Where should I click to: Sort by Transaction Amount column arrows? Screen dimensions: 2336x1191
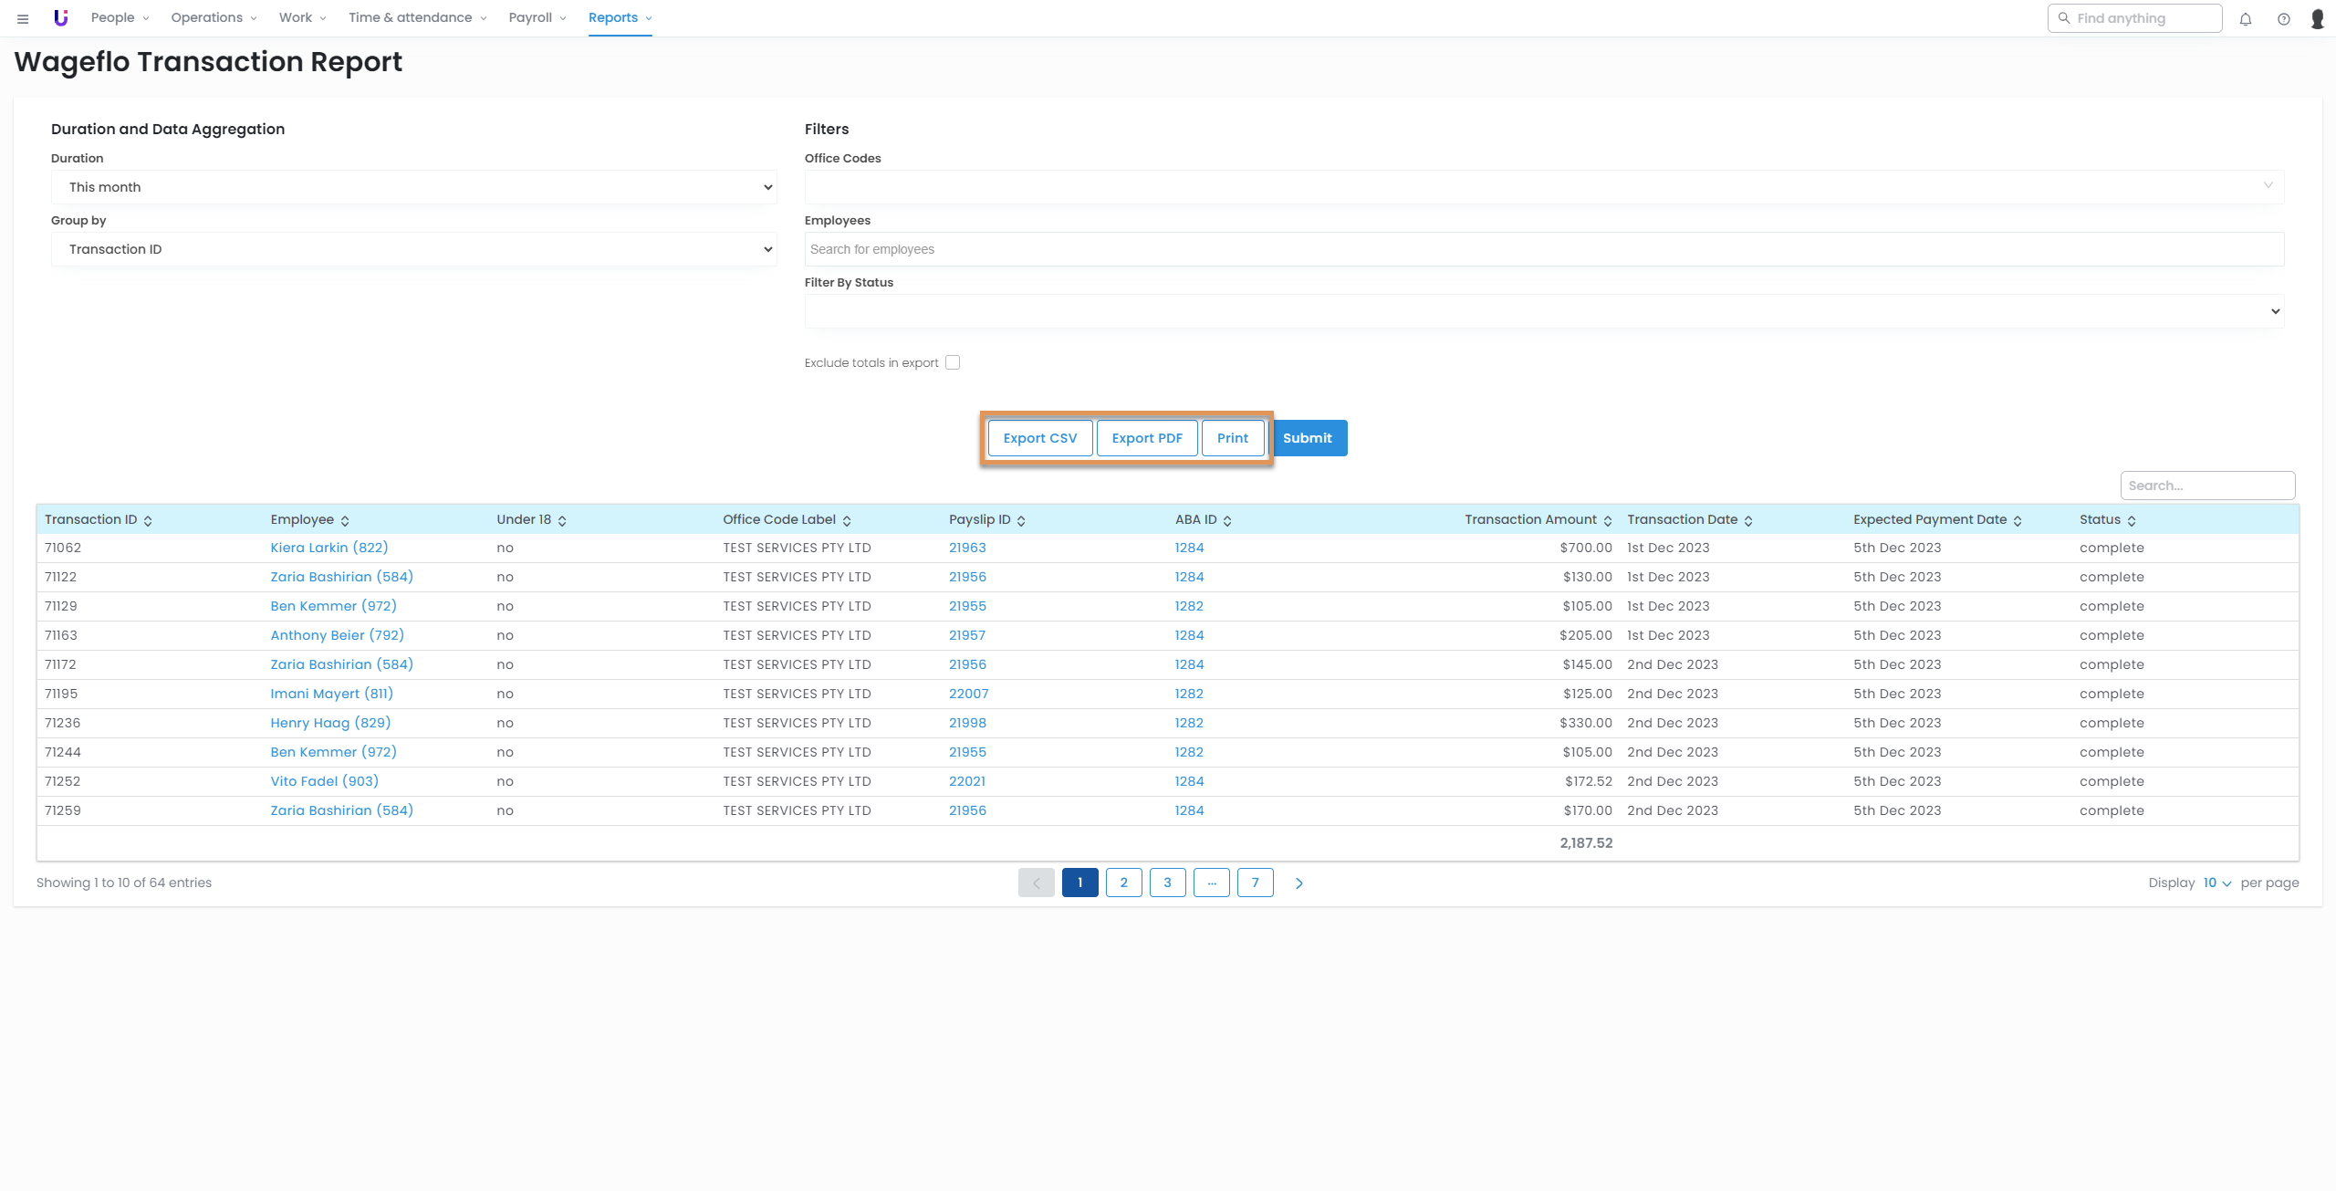(1607, 520)
